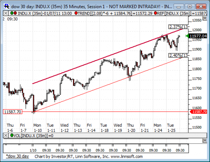Viewport: 210px width, 162px height.
Task: Click the 1/10 label in the volume axis
Action: 33,150
